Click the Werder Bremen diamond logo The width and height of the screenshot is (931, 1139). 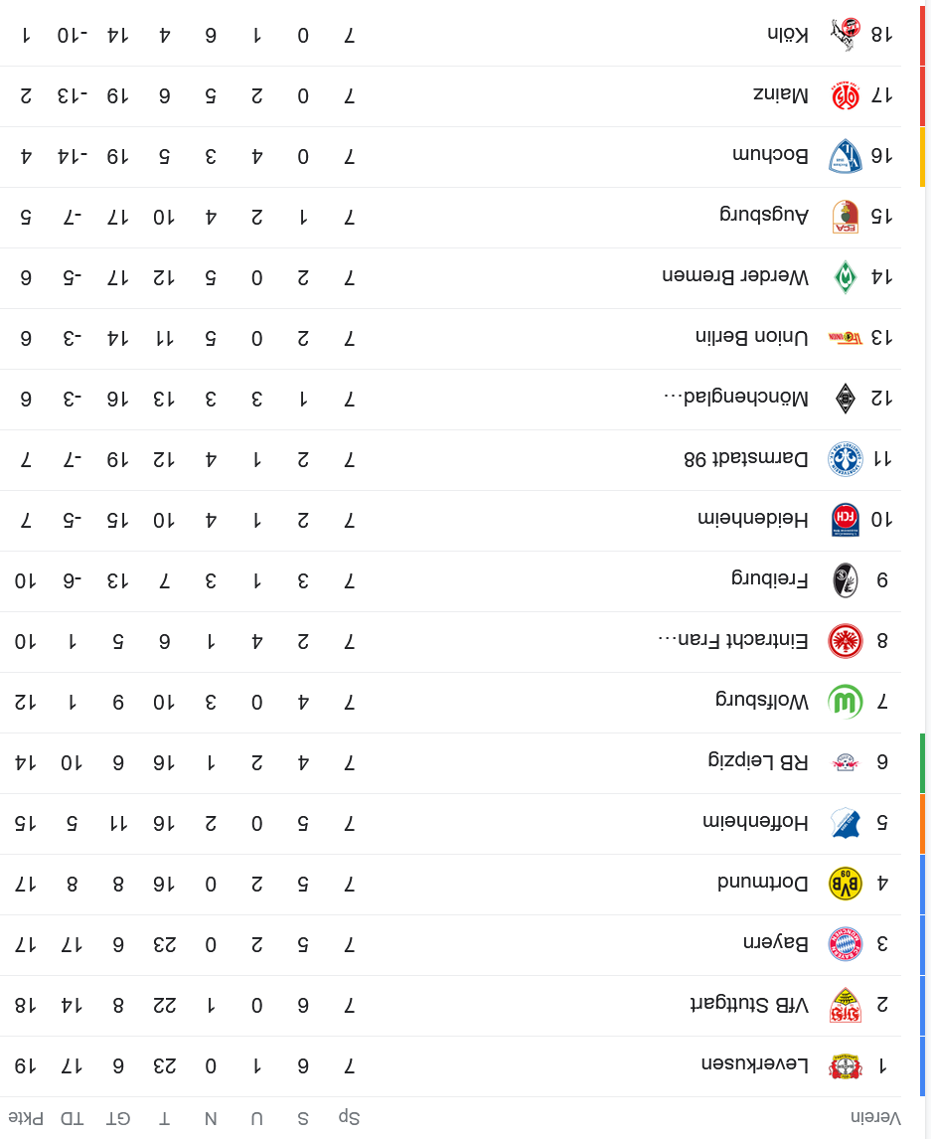click(846, 278)
